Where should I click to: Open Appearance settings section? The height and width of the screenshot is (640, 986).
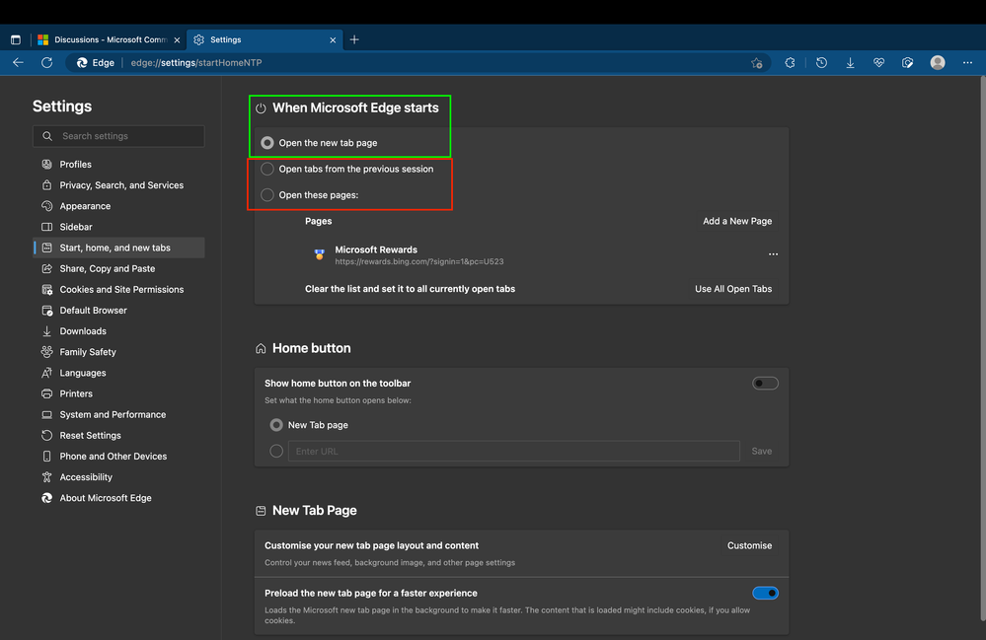click(x=118, y=206)
